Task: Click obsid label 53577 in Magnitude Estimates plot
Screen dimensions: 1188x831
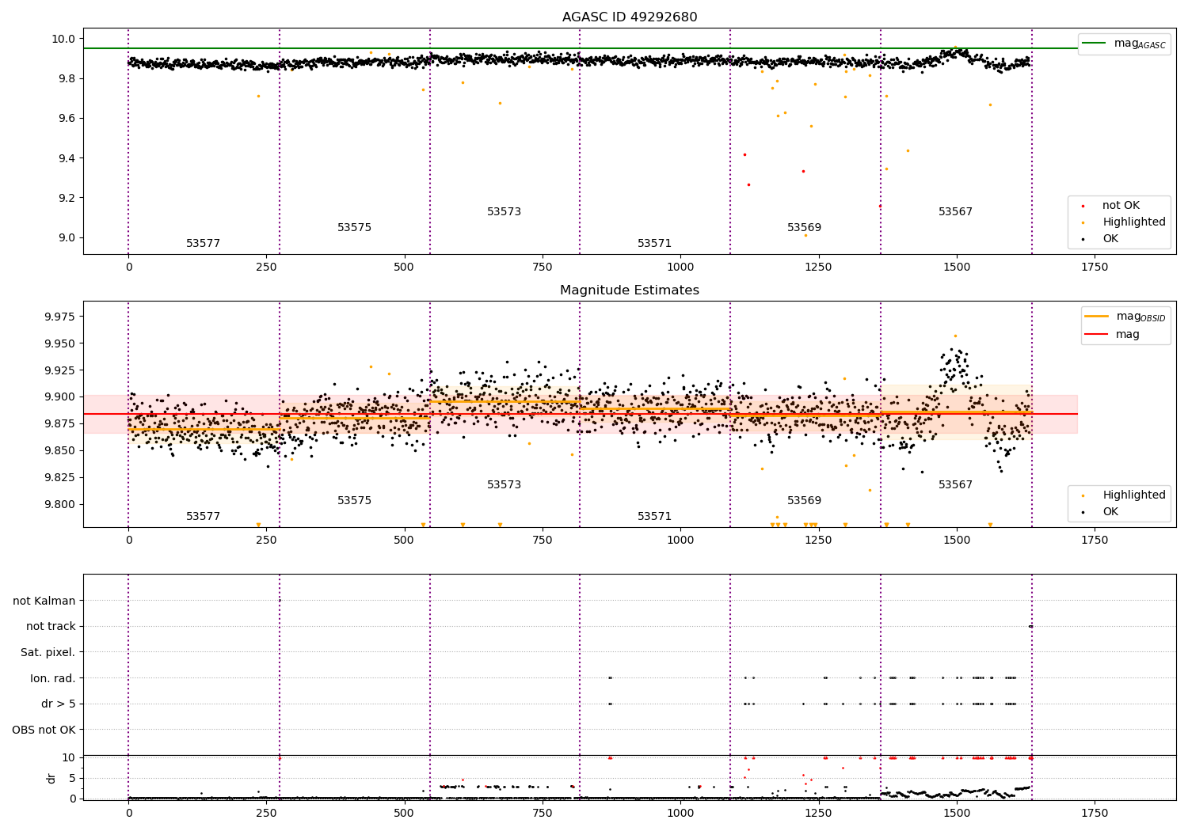Action: point(204,517)
